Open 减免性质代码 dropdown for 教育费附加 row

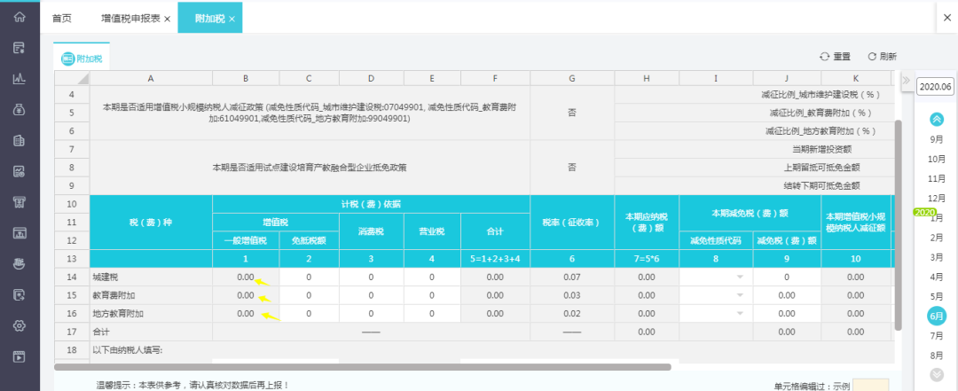pos(739,296)
